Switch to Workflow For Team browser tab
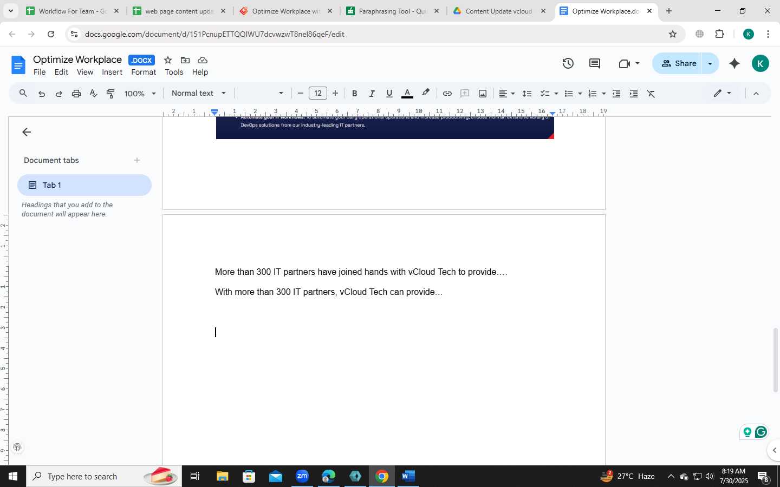 tap(71, 11)
